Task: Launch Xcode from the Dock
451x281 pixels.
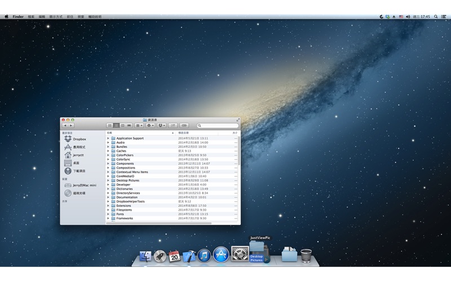Action: (x=189, y=256)
